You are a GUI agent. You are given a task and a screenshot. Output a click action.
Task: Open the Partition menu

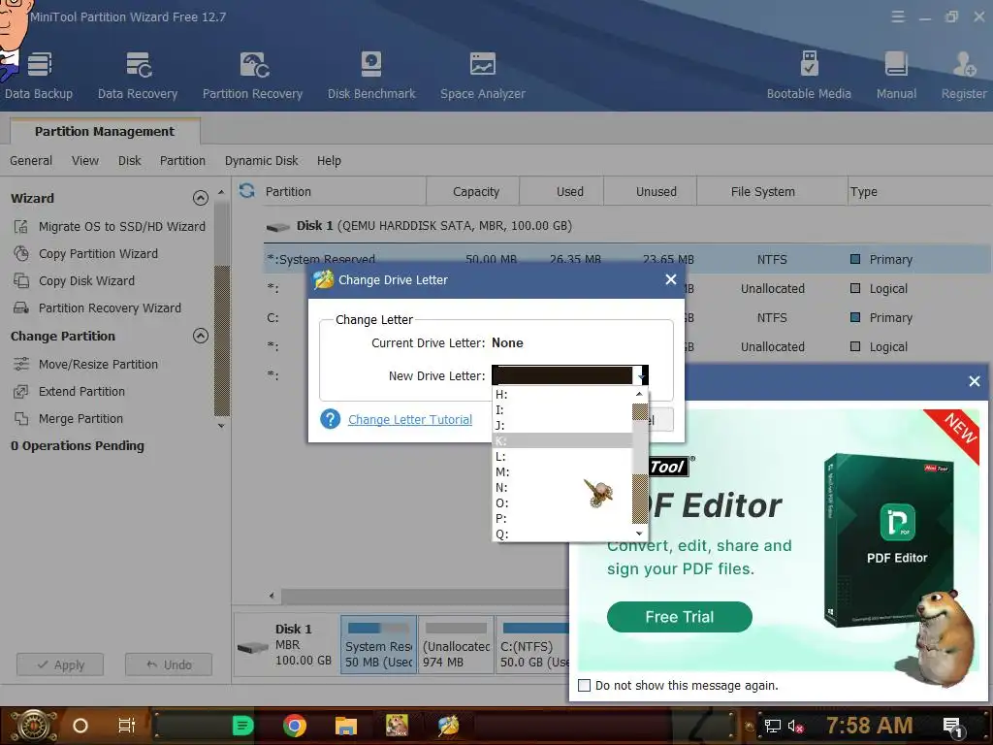(182, 161)
